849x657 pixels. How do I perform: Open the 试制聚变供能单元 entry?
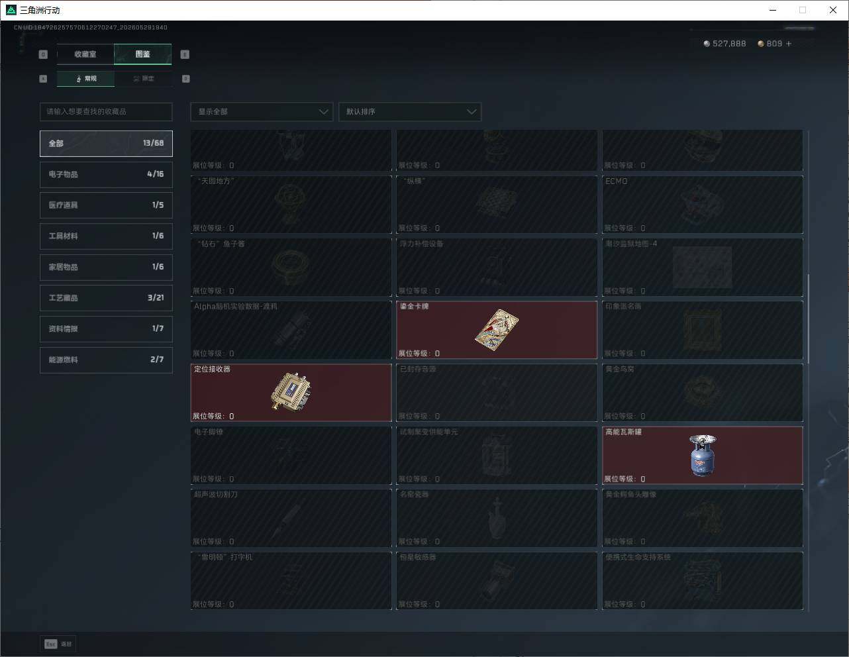(x=497, y=455)
